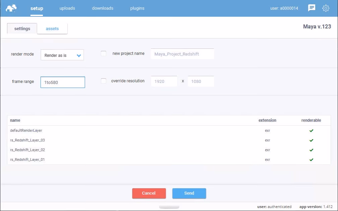Viewport: 338px width, 211px height.
Task: Click the app version 1.412 text
Action: [x=316, y=207]
